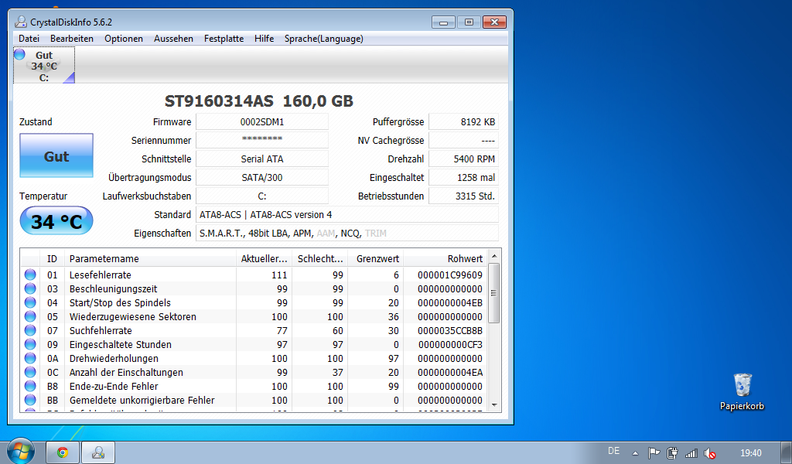
Task: Click raw value 000001C99609
Action: click(x=450, y=275)
